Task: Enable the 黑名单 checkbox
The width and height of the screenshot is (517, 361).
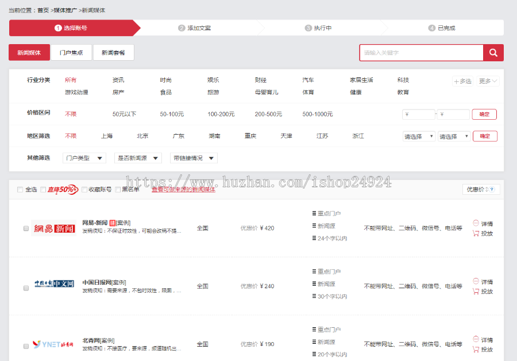Action: tap(118, 190)
